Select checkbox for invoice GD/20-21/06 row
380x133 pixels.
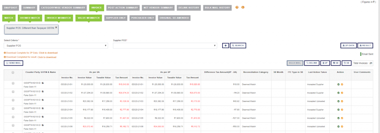click(x=13, y=126)
